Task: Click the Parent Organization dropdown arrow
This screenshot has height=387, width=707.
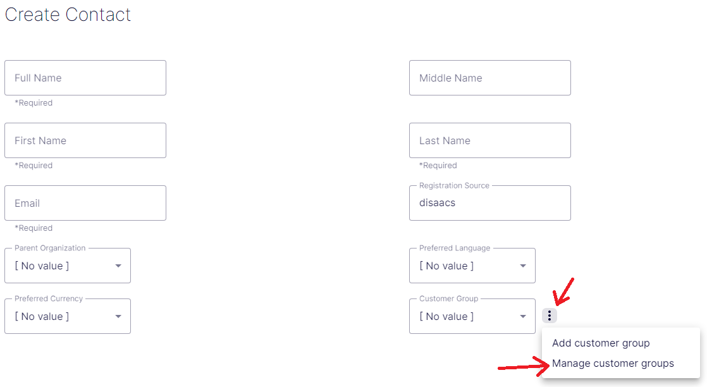Action: coord(118,266)
